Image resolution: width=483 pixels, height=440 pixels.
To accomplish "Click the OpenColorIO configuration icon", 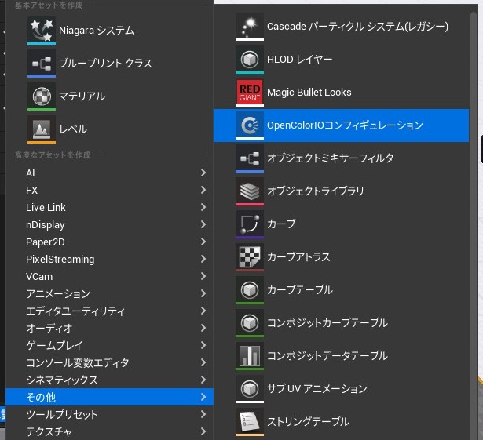I will [x=250, y=125].
